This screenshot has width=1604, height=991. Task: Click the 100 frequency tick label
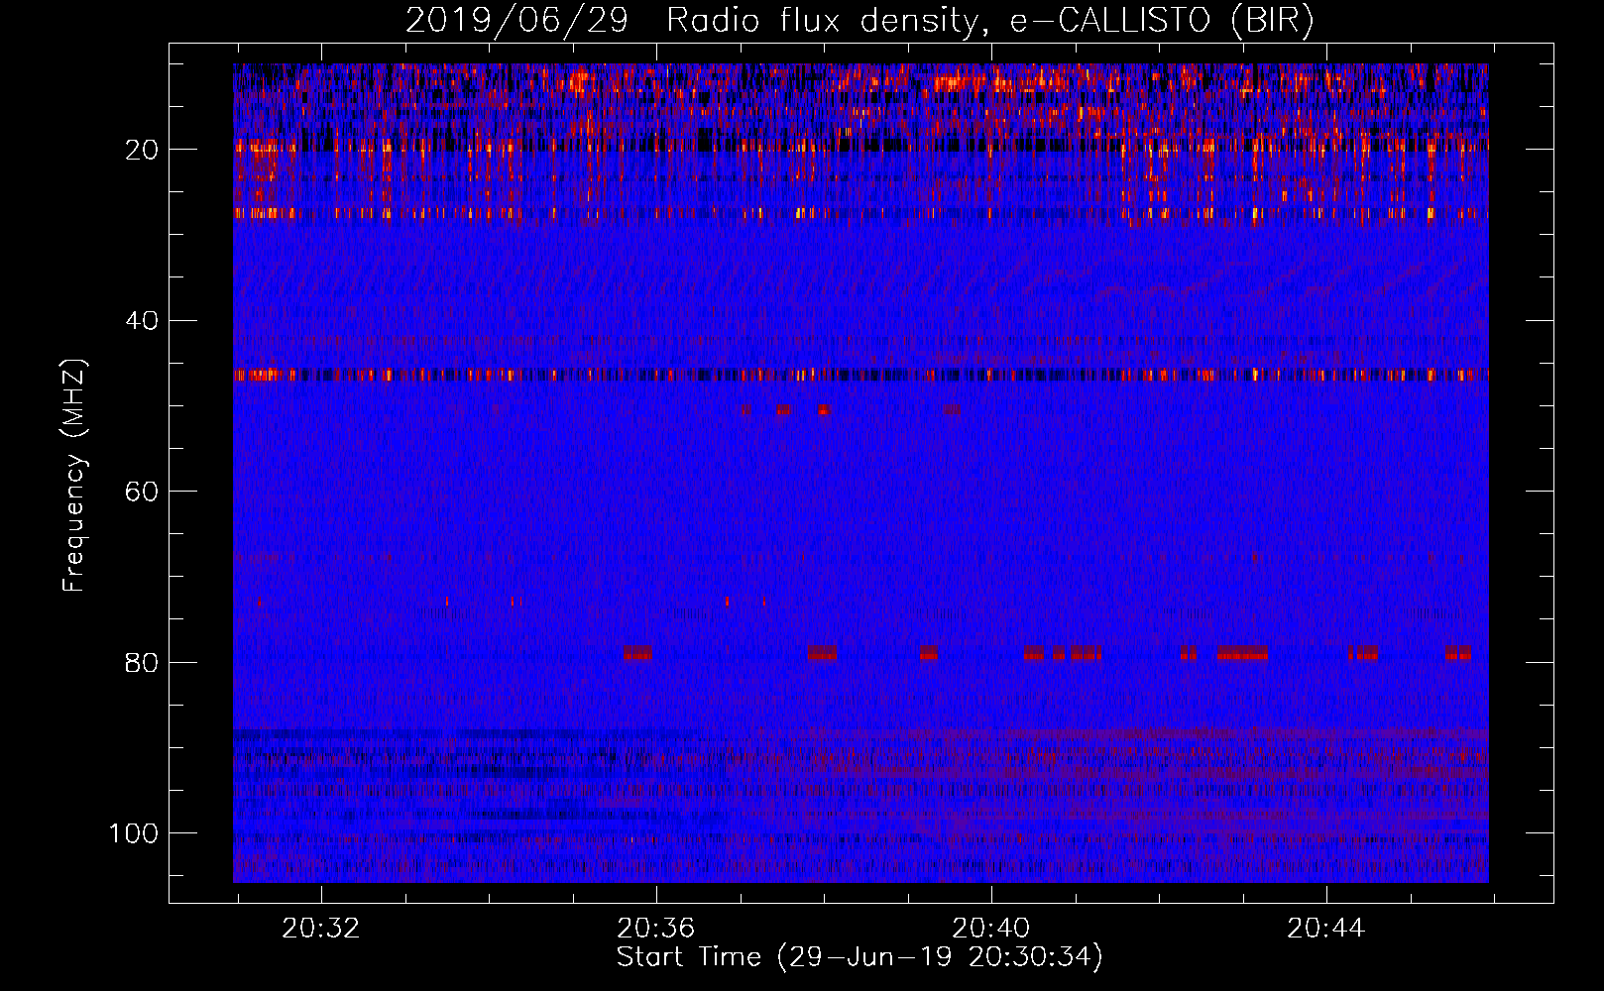pyautogui.click(x=134, y=833)
